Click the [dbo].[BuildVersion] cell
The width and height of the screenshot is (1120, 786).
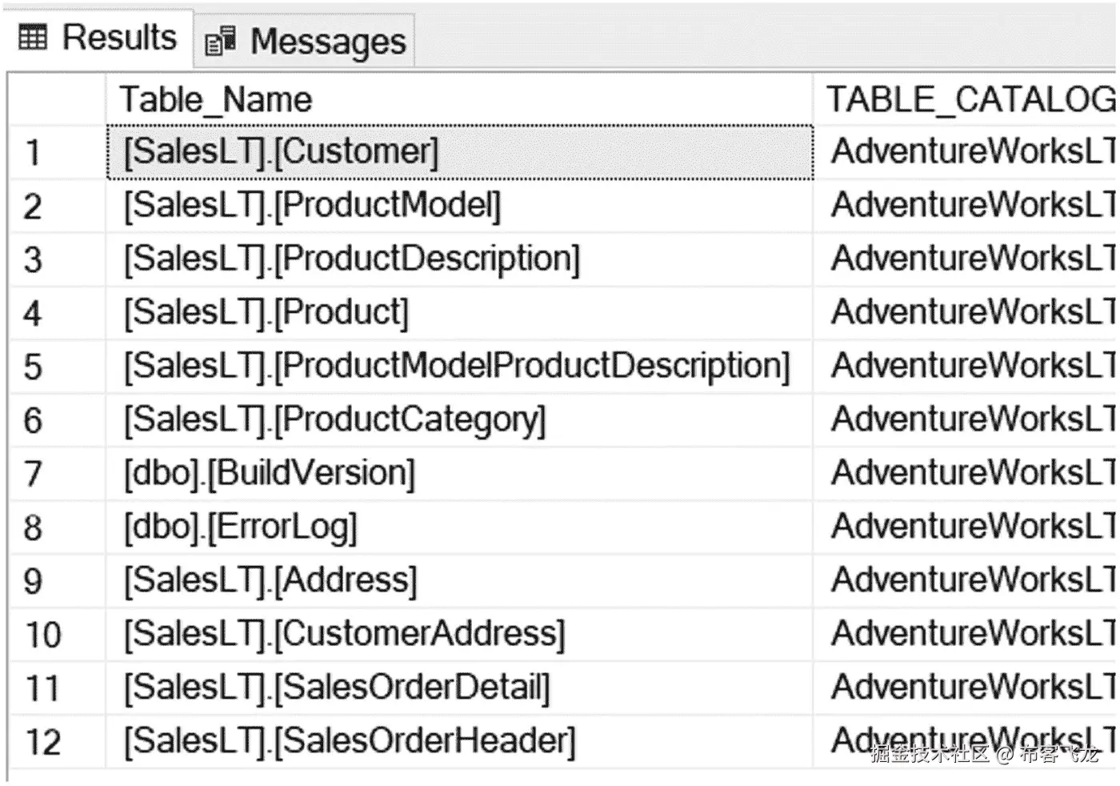click(x=459, y=474)
